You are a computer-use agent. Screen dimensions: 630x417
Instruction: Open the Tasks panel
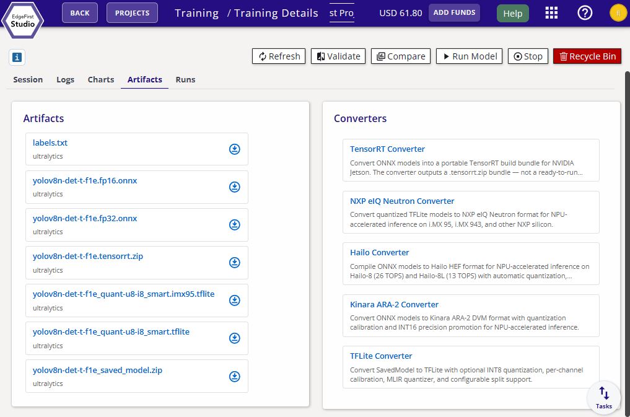tap(603, 398)
